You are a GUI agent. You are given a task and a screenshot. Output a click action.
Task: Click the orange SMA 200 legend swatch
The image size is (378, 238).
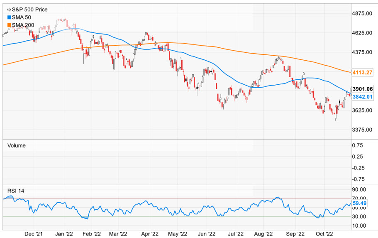[x=10, y=25]
